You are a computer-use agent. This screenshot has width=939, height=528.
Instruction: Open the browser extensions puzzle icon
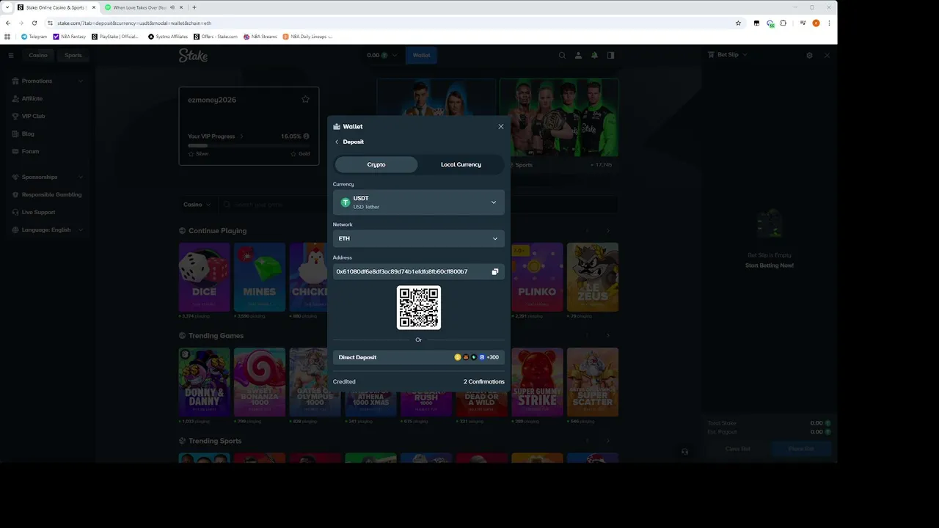[x=783, y=23]
